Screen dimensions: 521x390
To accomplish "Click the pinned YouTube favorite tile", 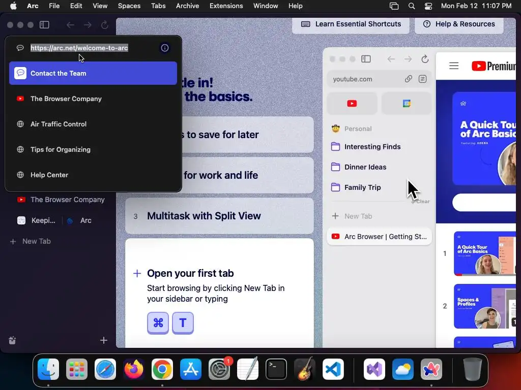I will (x=352, y=104).
